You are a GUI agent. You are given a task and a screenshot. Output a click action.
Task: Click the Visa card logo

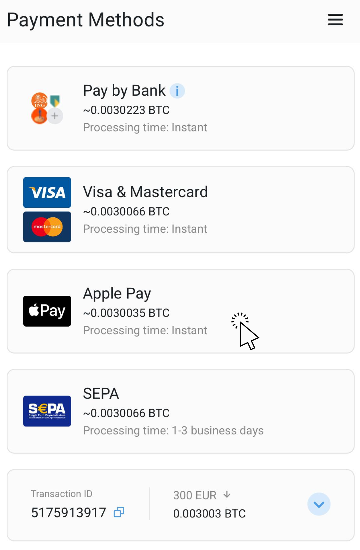(47, 192)
